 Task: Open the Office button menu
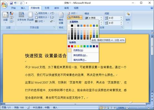point(4,5)
